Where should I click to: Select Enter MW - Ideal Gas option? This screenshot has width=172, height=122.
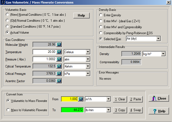[101, 21]
